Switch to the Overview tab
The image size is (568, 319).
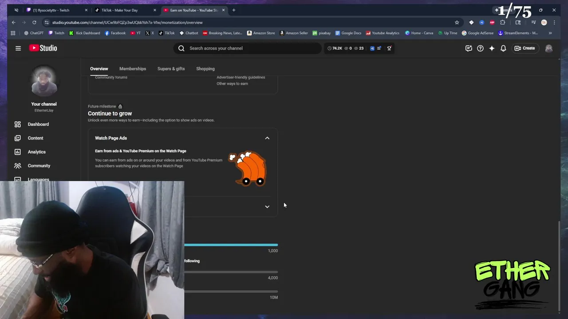99,69
